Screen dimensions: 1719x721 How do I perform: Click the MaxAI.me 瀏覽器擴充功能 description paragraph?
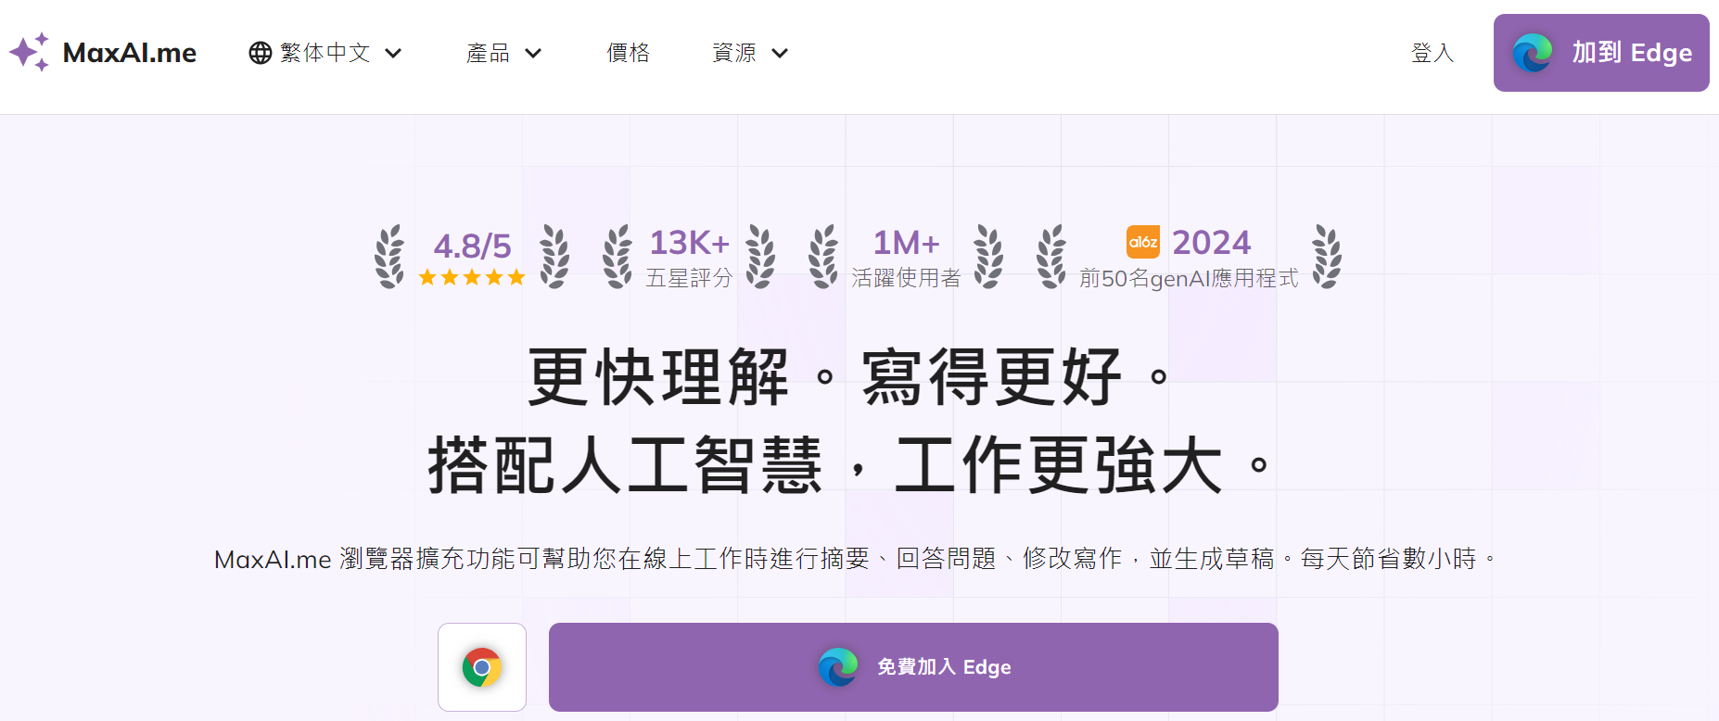pos(855,559)
